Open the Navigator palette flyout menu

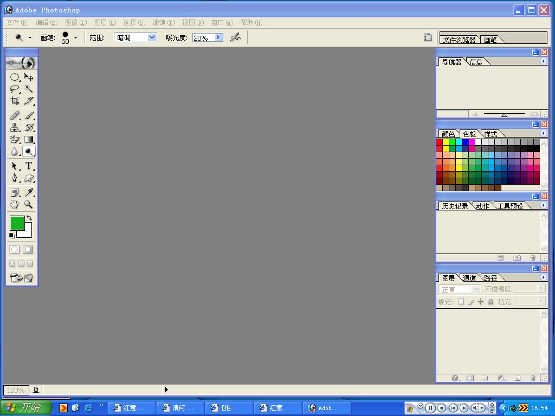(543, 61)
